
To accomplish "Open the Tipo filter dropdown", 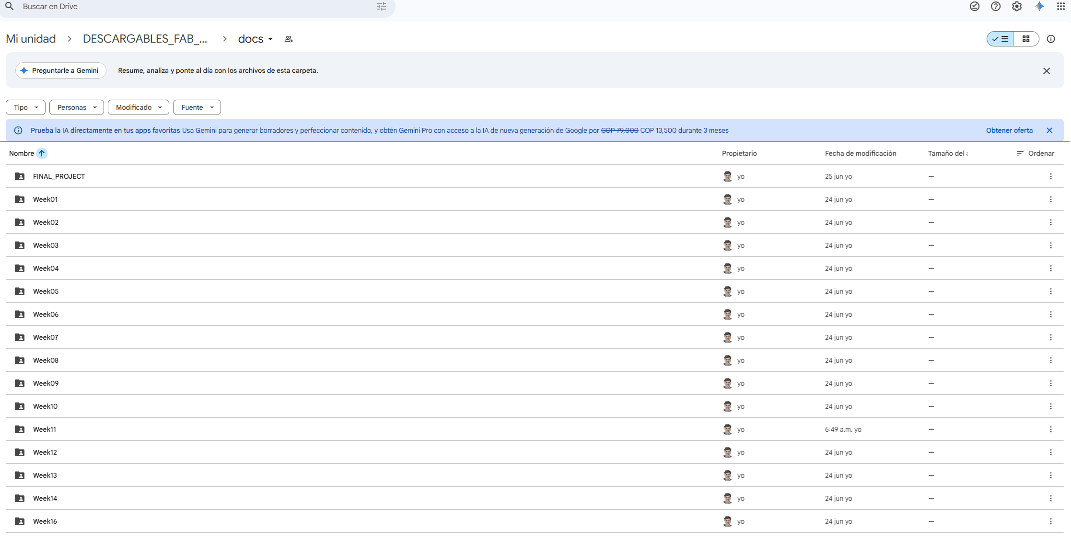I will 25,107.
